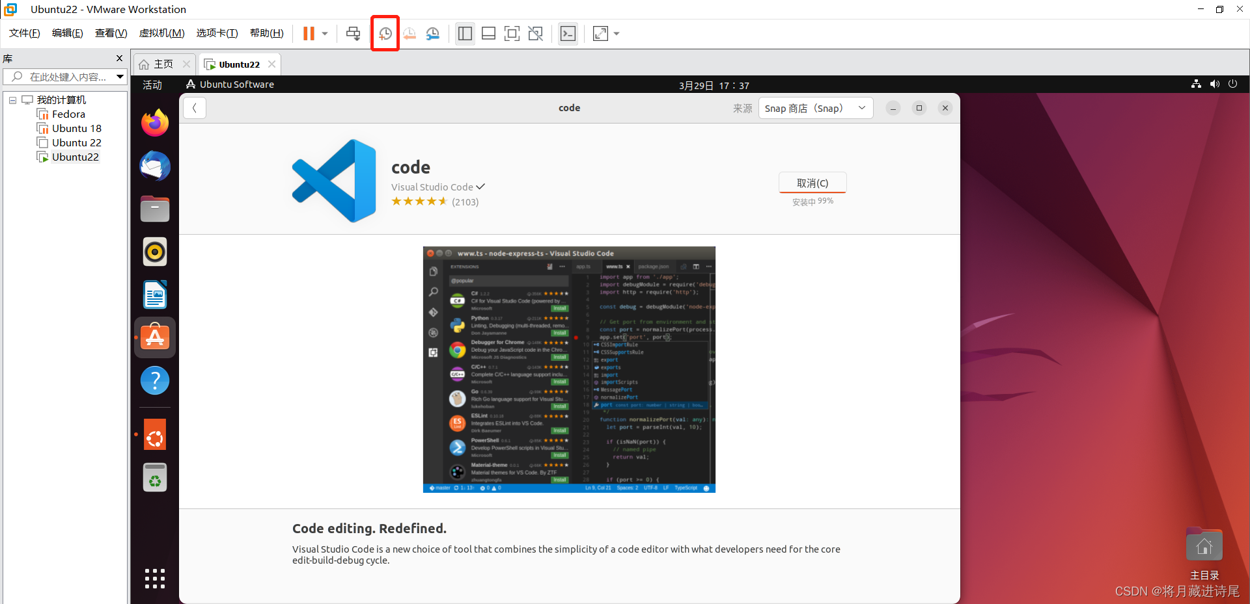Image resolution: width=1250 pixels, height=604 pixels.
Task: Open the Files manager from dock
Action: tap(155, 209)
